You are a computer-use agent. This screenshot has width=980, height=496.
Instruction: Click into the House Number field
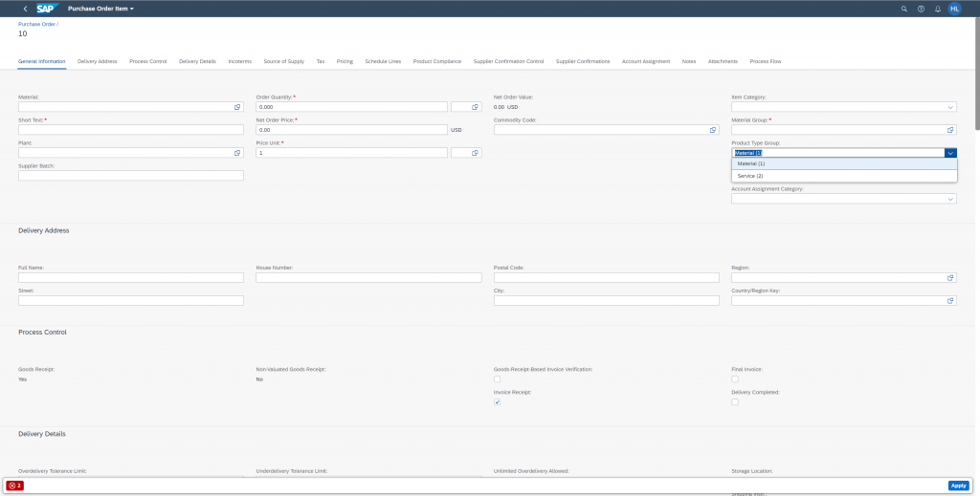(x=368, y=278)
